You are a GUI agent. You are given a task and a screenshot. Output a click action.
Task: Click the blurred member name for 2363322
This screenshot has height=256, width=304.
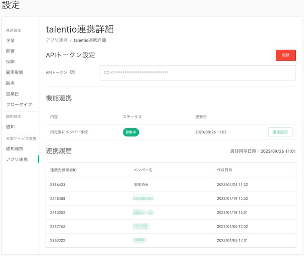[x=140, y=240]
